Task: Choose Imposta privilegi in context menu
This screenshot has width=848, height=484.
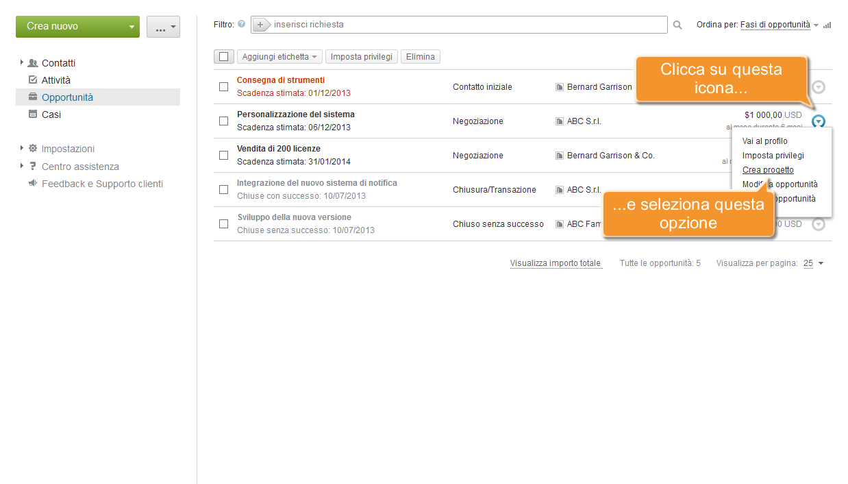Action: pos(773,156)
